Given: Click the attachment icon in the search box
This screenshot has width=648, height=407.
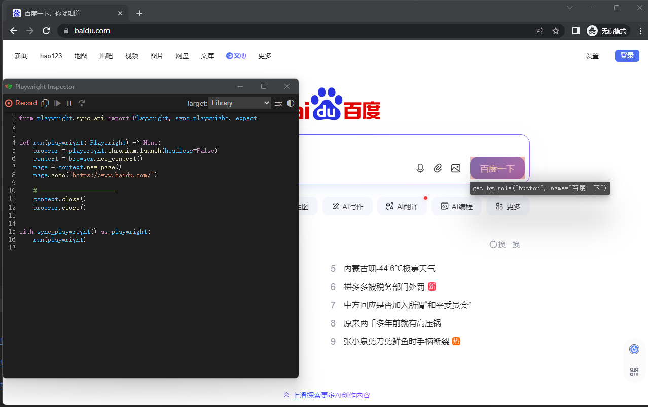Looking at the screenshot, I should [438, 168].
